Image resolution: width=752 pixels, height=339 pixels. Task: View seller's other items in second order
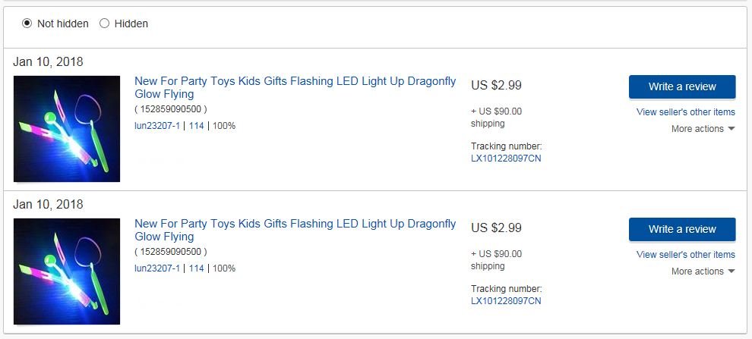tap(685, 255)
